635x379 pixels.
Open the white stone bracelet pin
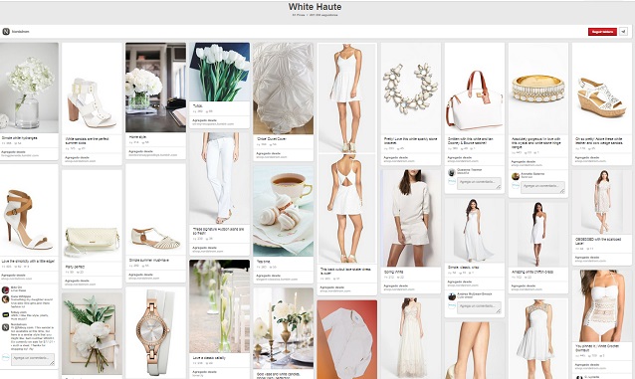[411, 89]
